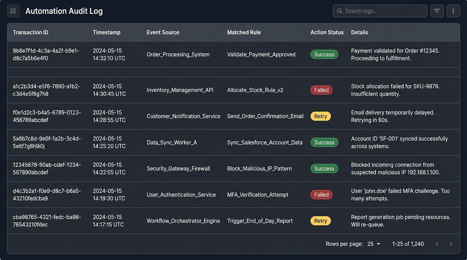Open the Rows per page dropdown
This screenshot has width=467, height=260.
click(374, 243)
